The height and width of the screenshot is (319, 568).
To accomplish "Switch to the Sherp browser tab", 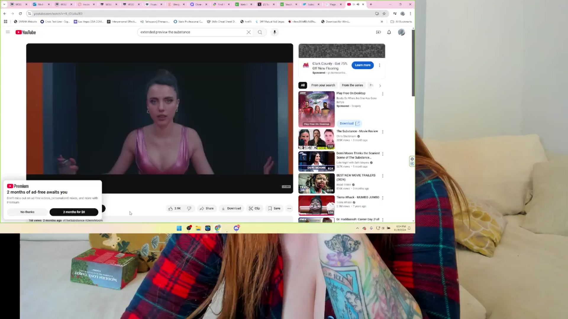I will click(176, 4).
